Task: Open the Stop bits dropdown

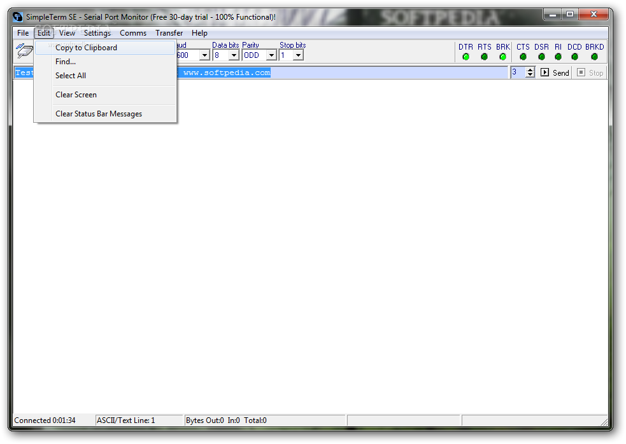Action: click(x=298, y=55)
